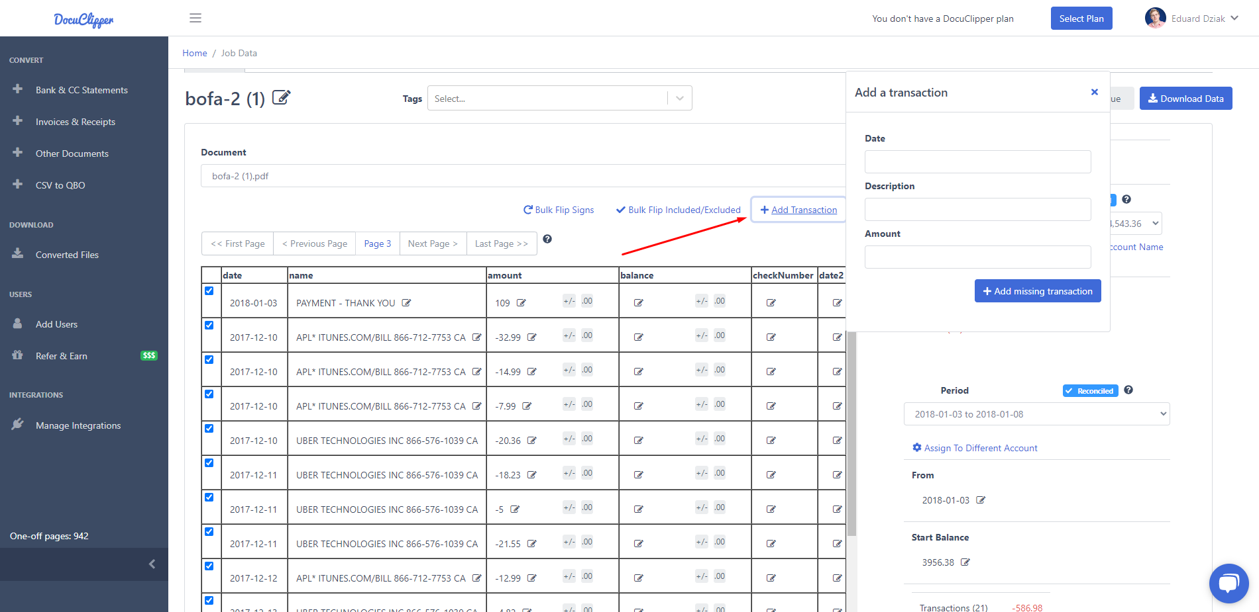
Task: Open Bank & CC Statements in sidebar
Action: 82,90
